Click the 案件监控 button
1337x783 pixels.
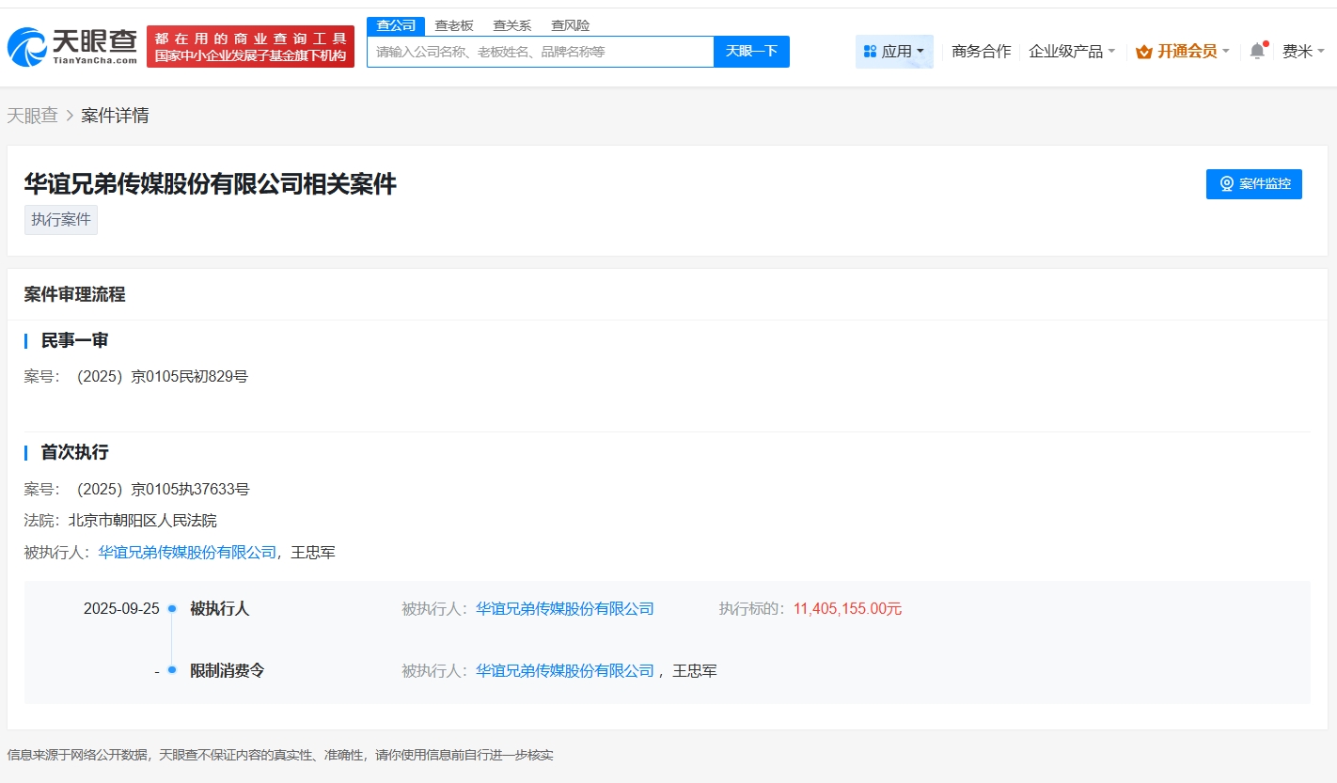pos(1253,184)
